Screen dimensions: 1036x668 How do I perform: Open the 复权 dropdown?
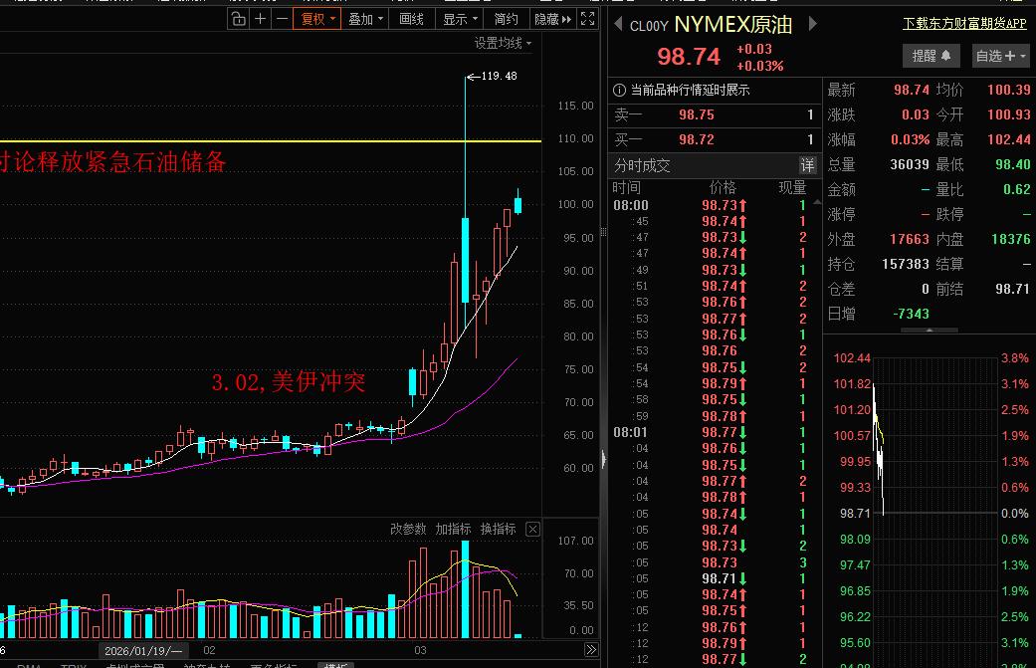(317, 19)
